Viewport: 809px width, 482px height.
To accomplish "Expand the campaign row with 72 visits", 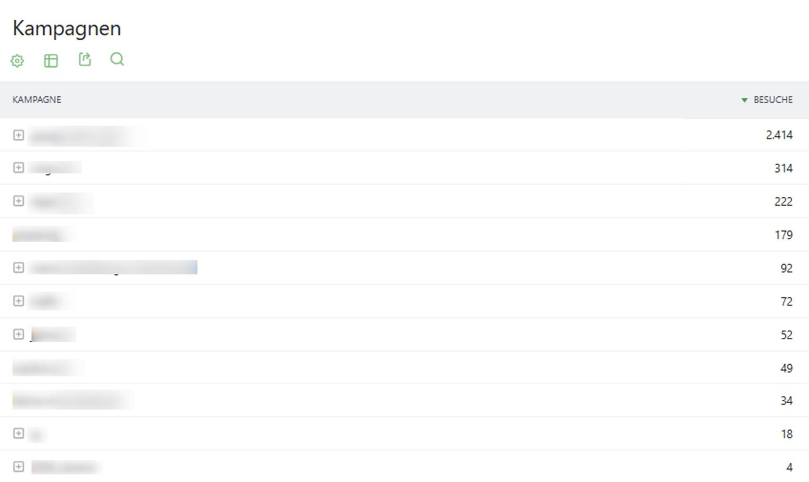I will coord(19,301).
